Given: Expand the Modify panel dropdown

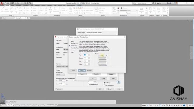Looking at the screenshot, I should [x=35, y=15].
